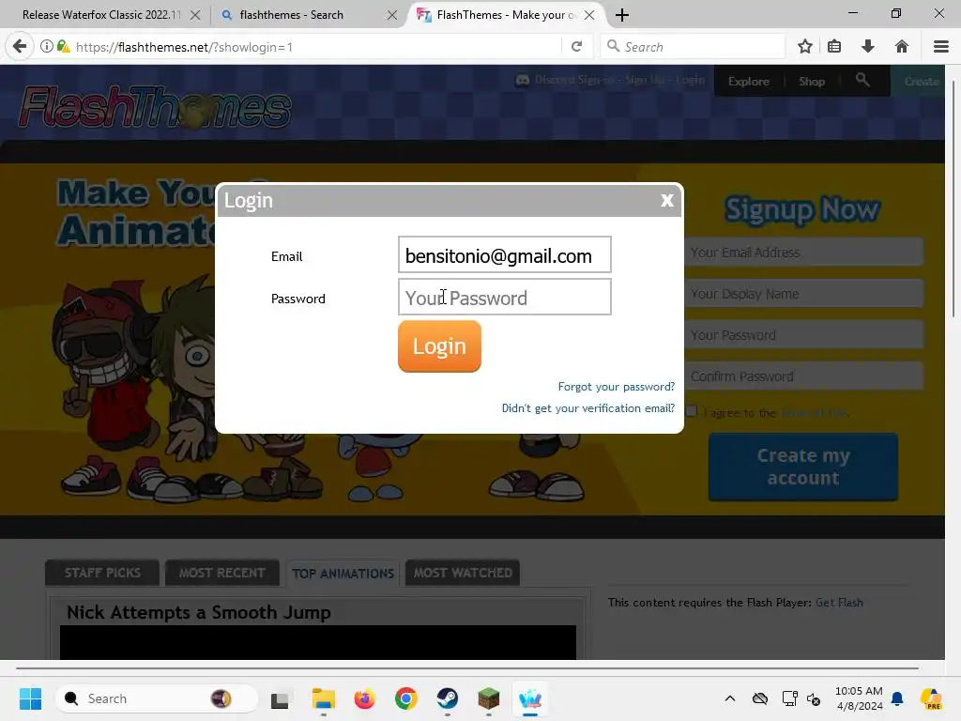Click the Get Flash link
Viewport: 961px width, 721px height.
[x=839, y=603]
